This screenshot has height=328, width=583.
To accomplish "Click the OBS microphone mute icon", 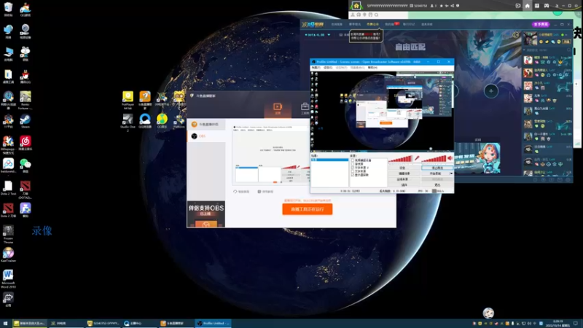I will tap(417, 158).
